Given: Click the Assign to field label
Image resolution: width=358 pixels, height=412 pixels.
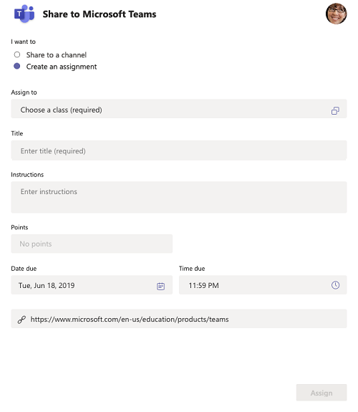Looking at the screenshot, I should (24, 92).
